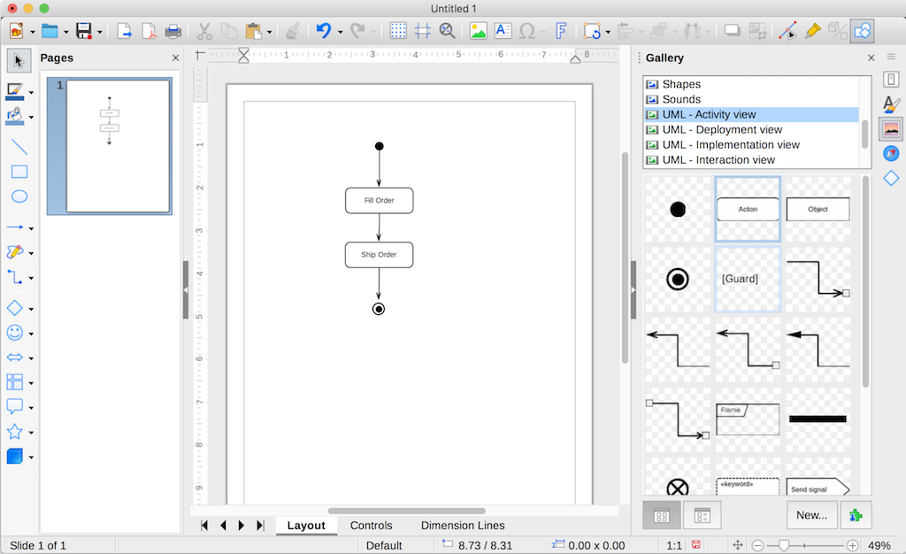906x554 pixels.
Task: Open the Navigator panel in the sidebar
Action: pyautogui.click(x=890, y=152)
